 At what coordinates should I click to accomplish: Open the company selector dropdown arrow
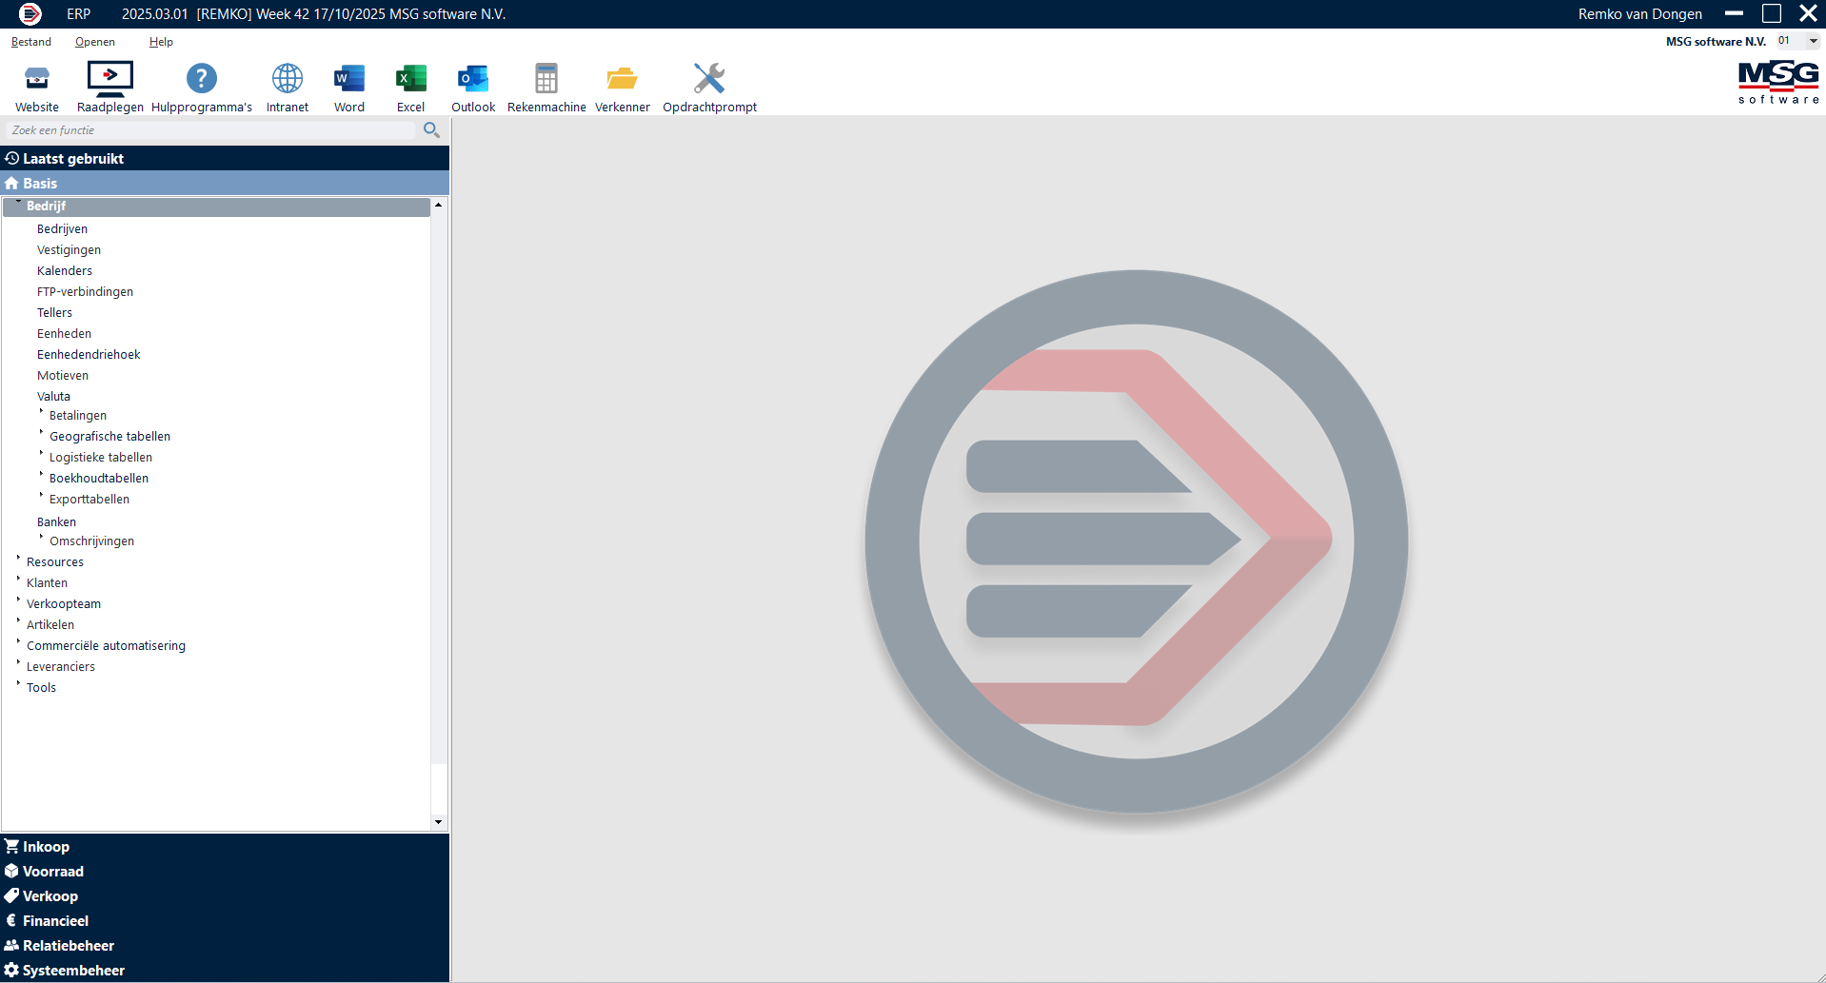pyautogui.click(x=1813, y=41)
